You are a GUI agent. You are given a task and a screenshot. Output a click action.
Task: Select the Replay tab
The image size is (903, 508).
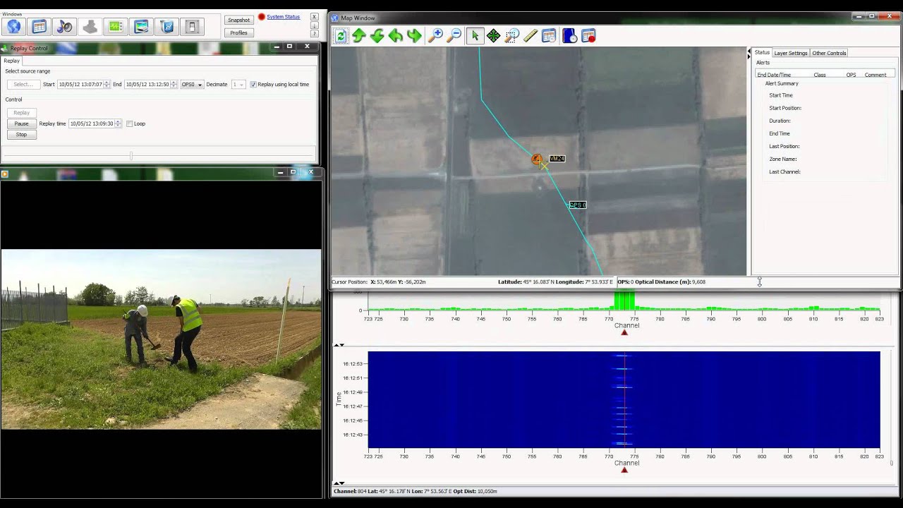point(12,61)
